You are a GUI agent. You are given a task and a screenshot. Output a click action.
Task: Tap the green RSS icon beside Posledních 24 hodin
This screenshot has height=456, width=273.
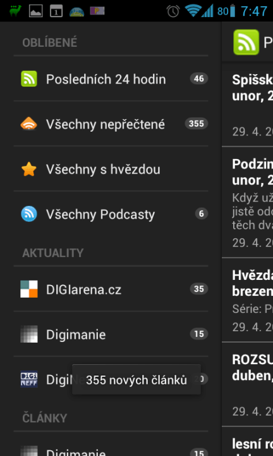click(29, 79)
